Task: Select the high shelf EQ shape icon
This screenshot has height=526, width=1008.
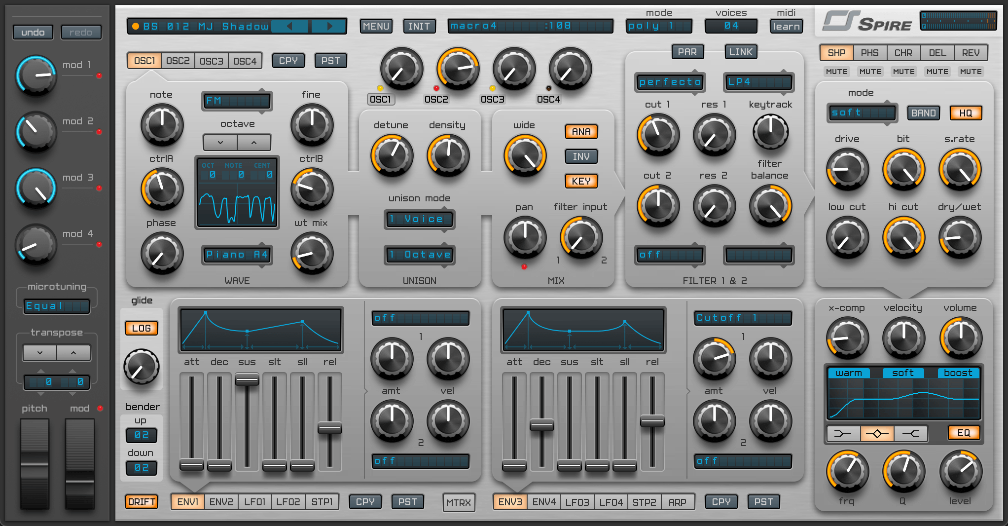Action: pos(910,434)
